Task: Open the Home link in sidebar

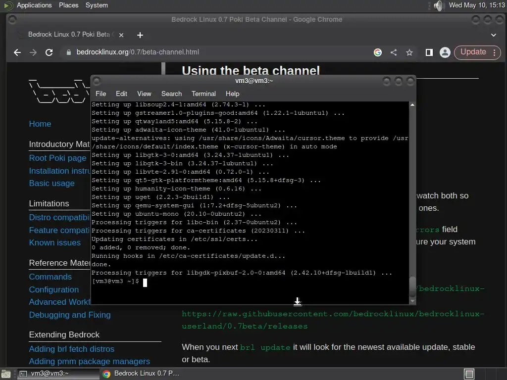Action: [x=40, y=124]
